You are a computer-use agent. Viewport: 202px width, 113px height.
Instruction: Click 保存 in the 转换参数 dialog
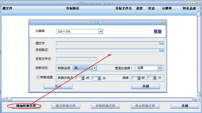coord(58,86)
